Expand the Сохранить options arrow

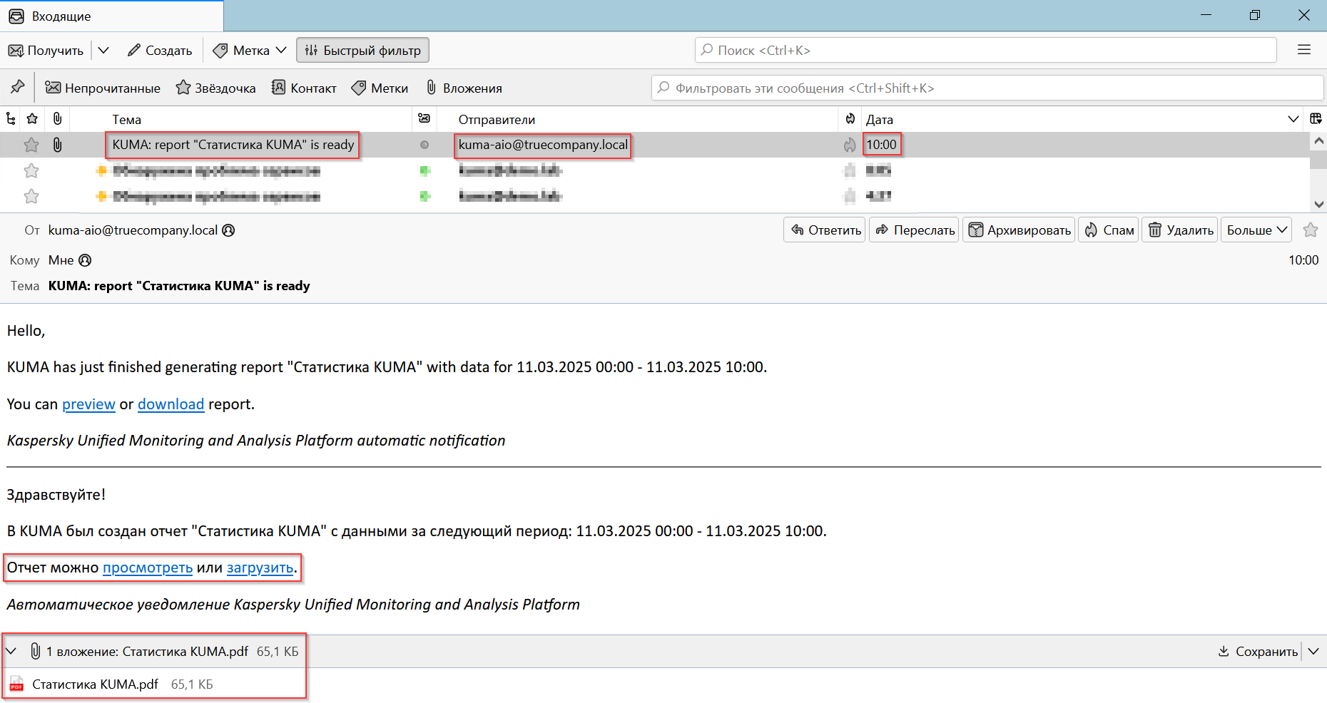[1313, 651]
